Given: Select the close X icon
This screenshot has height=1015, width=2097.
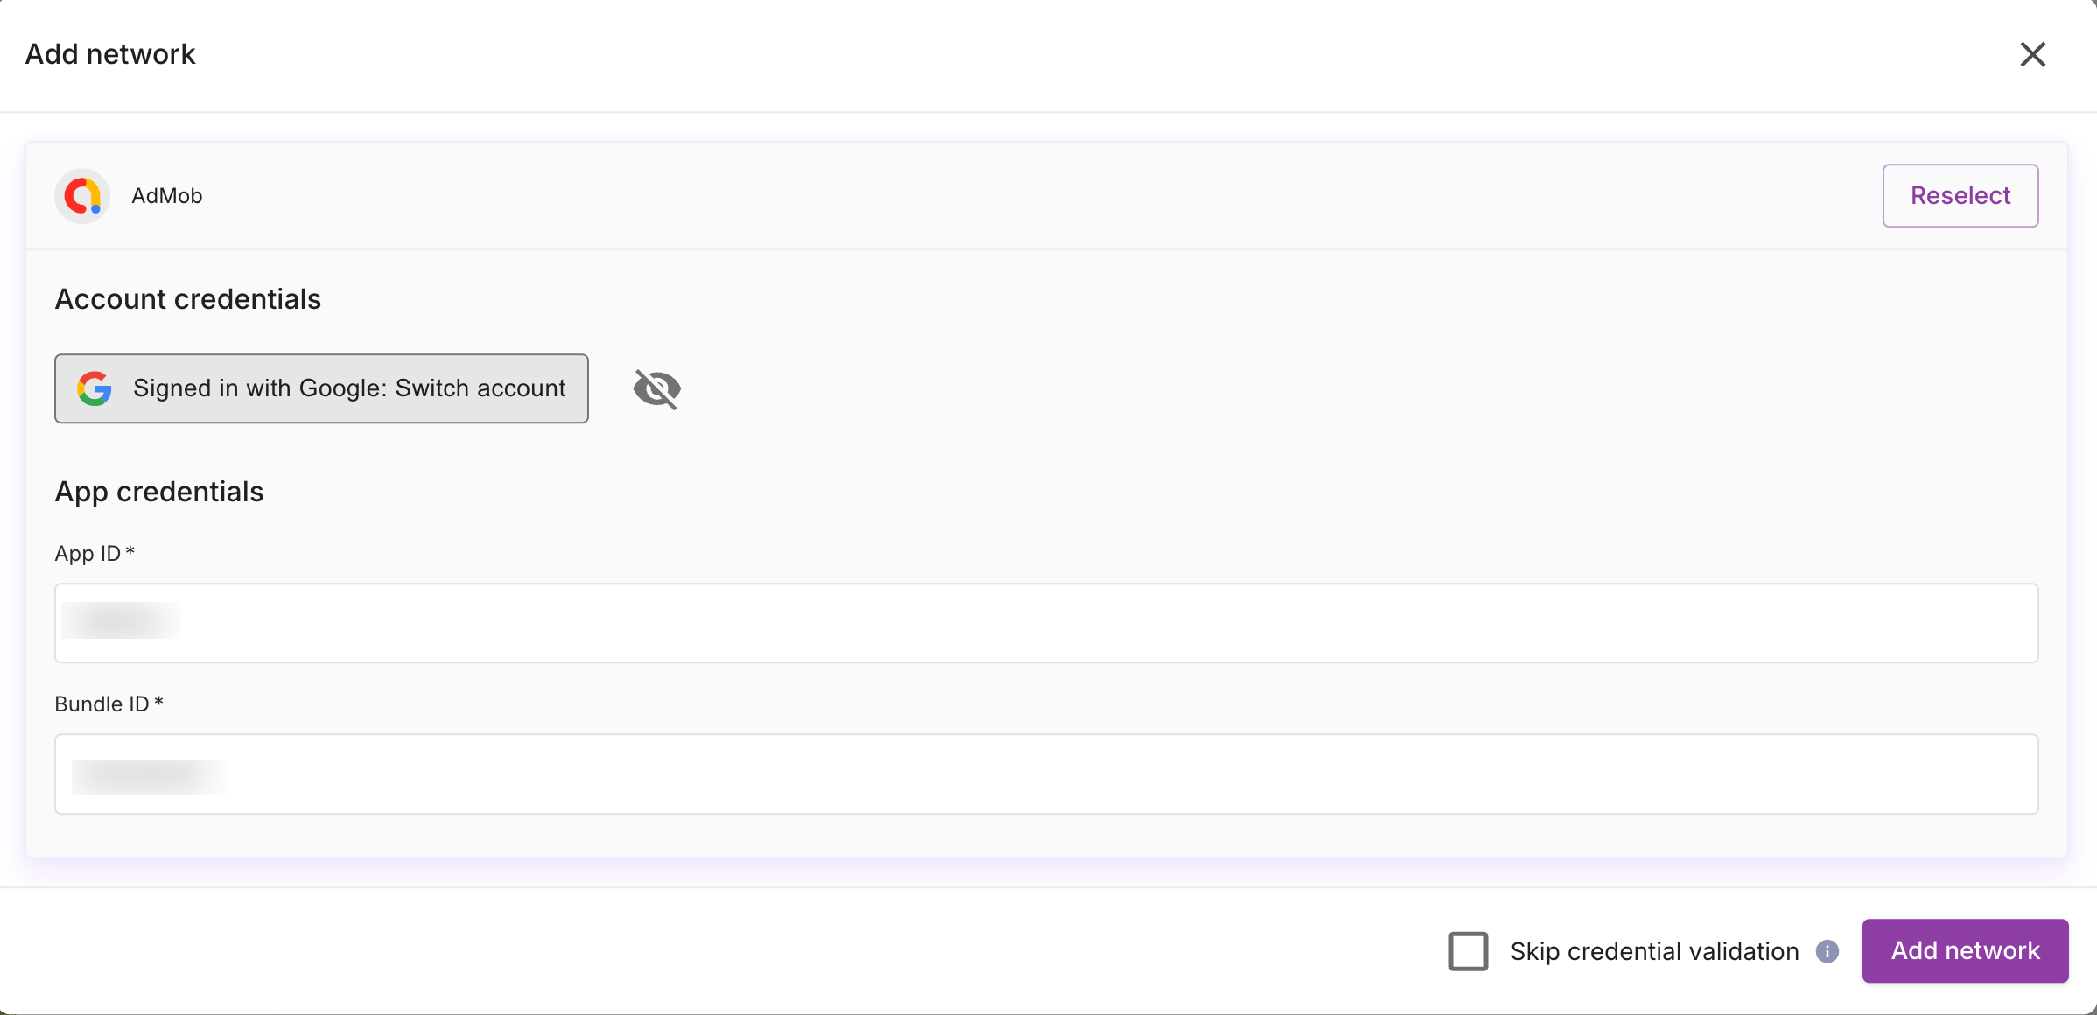Looking at the screenshot, I should pyautogui.click(x=2033, y=54).
